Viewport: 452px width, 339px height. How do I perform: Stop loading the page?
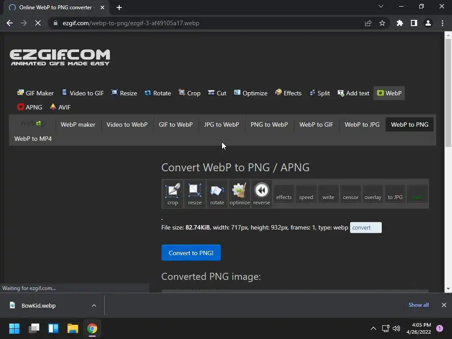[38, 23]
